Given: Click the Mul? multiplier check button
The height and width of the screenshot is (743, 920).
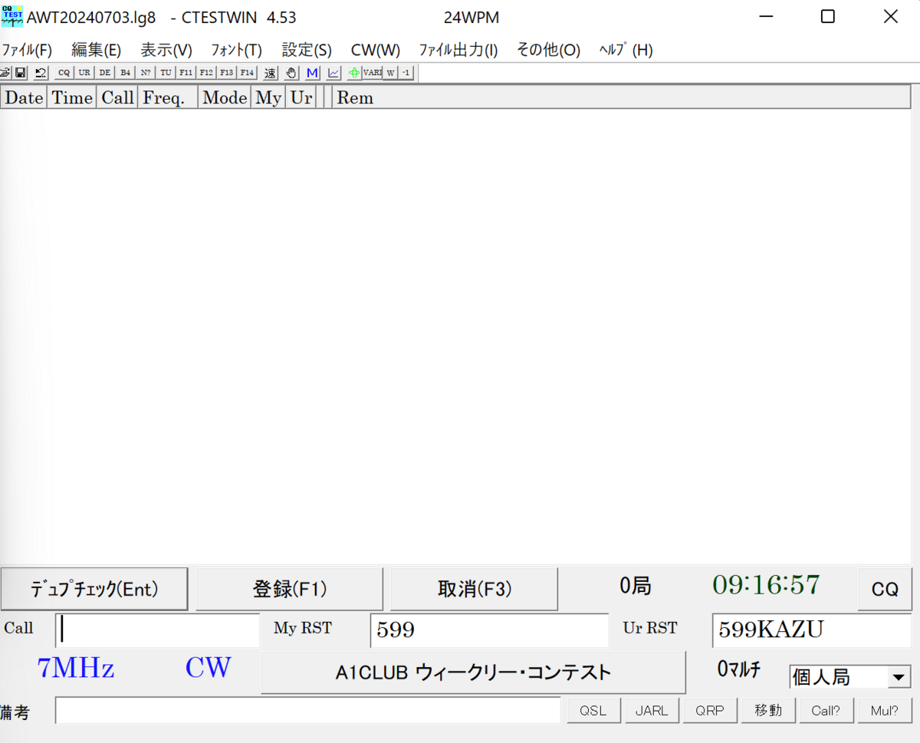Looking at the screenshot, I should pyautogui.click(x=885, y=710).
